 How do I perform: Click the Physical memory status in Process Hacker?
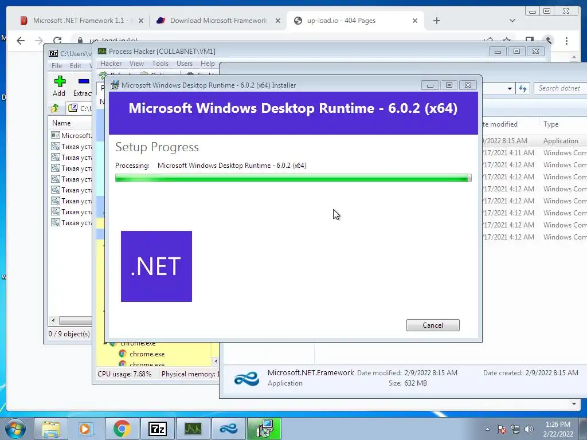[x=189, y=374]
